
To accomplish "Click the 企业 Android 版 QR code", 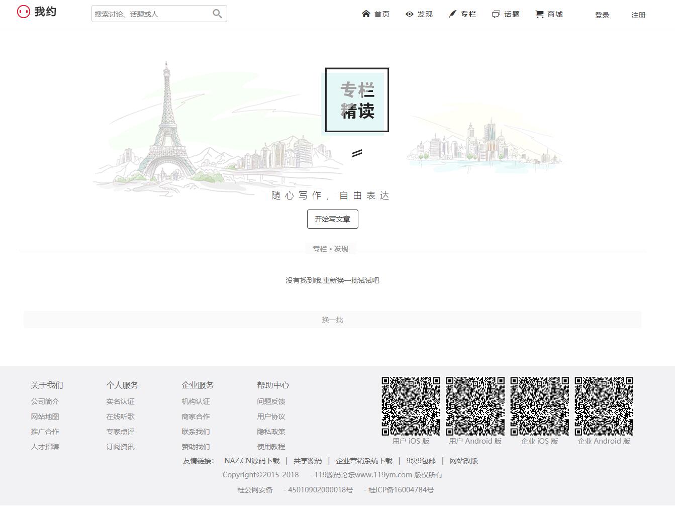I will tap(604, 406).
